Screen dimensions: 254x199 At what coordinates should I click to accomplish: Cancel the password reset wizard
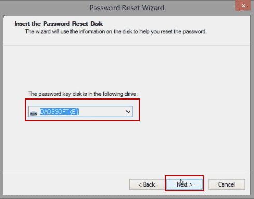[x=227, y=184]
